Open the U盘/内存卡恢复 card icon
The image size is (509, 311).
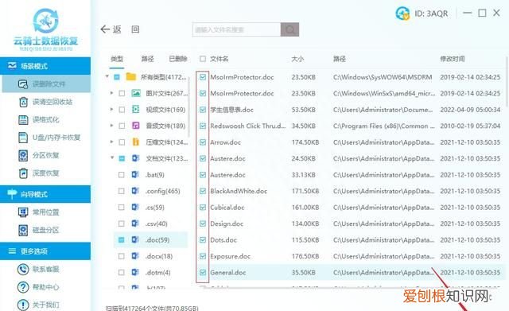click(x=23, y=138)
